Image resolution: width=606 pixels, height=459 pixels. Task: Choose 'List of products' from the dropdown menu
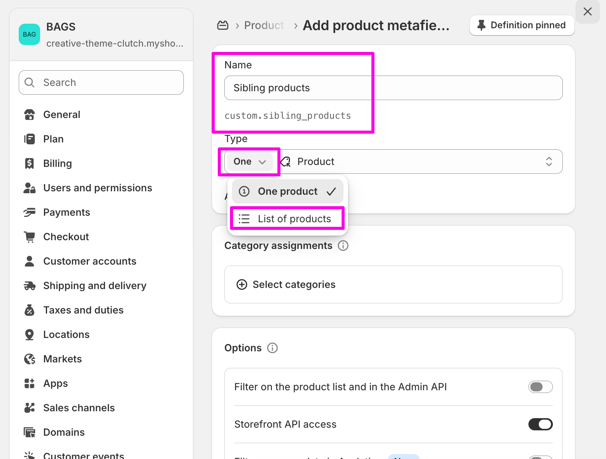coord(287,219)
